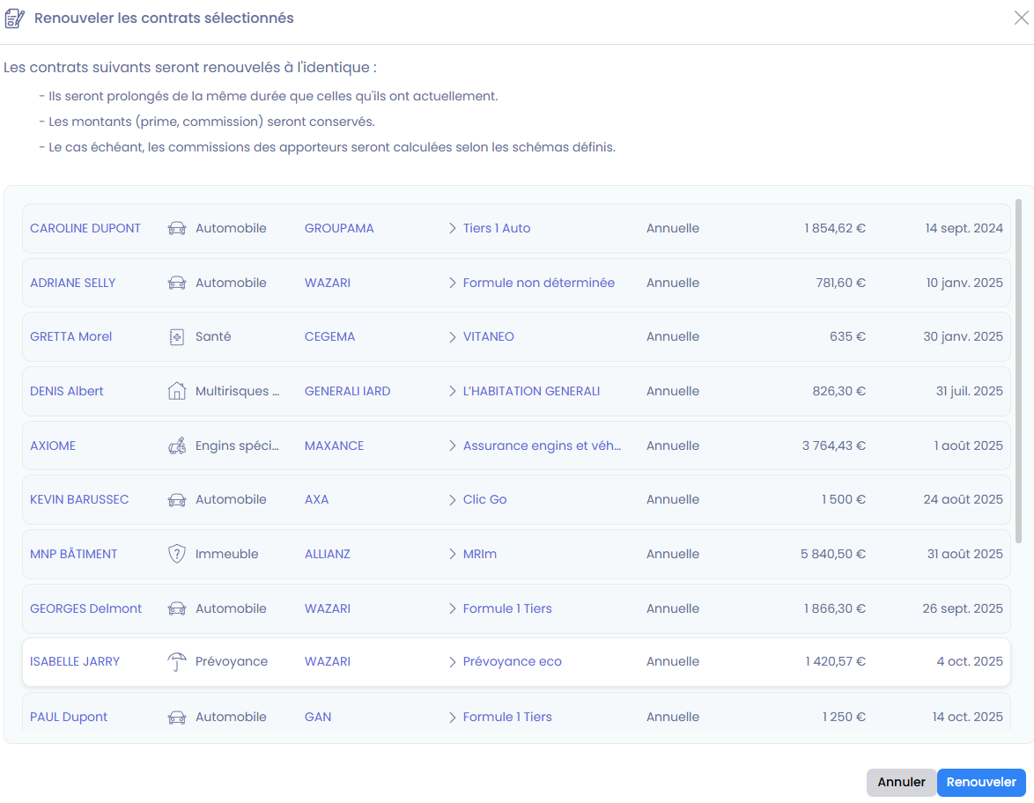This screenshot has width=1034, height=803.
Task: Click WAZARI in the ISABELLE JARRY row
Action: (327, 662)
